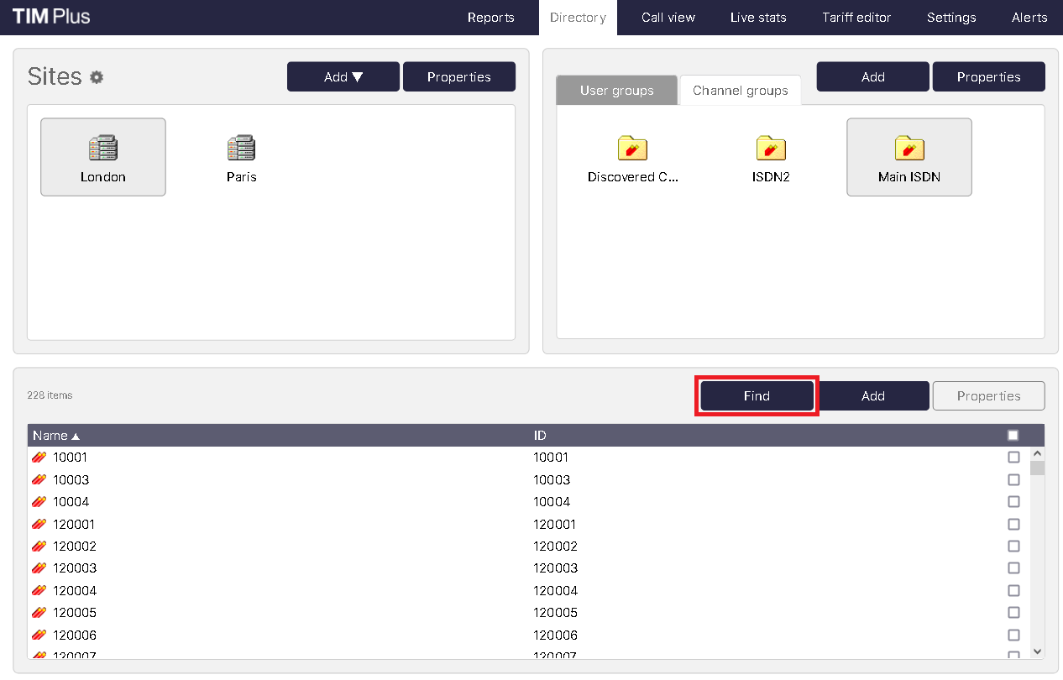Open Properties for the selected site

(x=458, y=77)
